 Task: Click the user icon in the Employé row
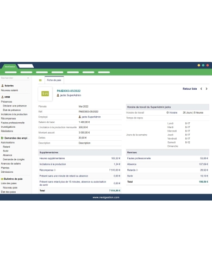(x=80, y=117)
